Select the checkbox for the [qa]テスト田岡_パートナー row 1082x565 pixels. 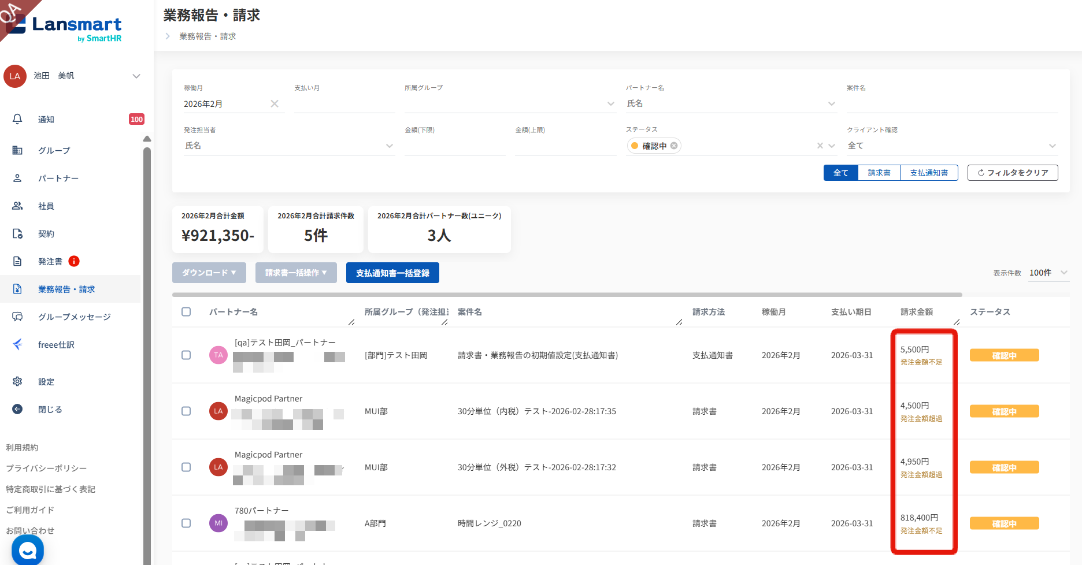pyautogui.click(x=186, y=355)
